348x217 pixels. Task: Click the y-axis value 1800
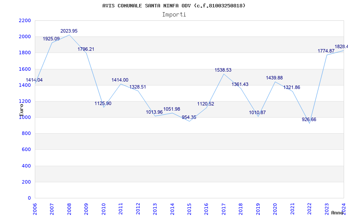pos(25,53)
